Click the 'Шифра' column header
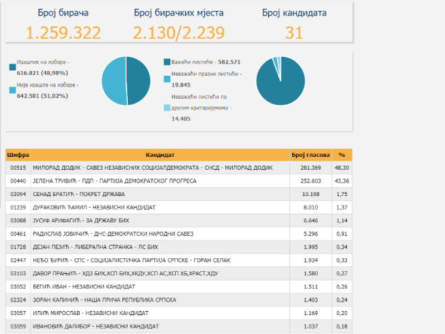The image size is (445, 334). click(18, 155)
